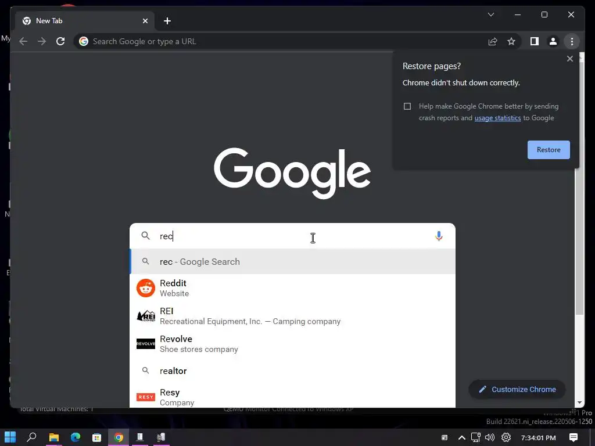
Task: Click the Resy logo thumbnail
Action: click(146, 397)
